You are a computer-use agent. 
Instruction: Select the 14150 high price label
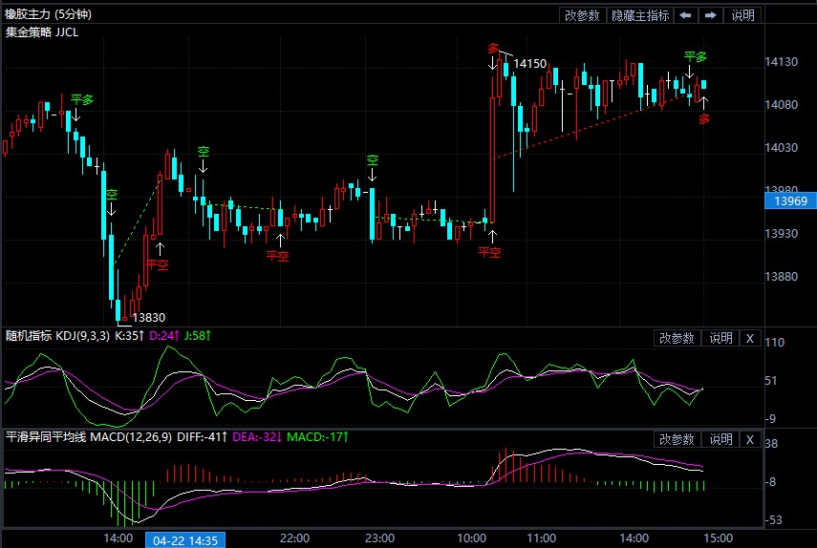529,64
